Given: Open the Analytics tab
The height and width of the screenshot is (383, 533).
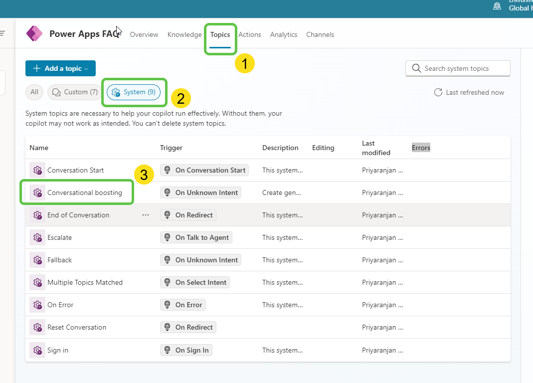Looking at the screenshot, I should 284,34.
